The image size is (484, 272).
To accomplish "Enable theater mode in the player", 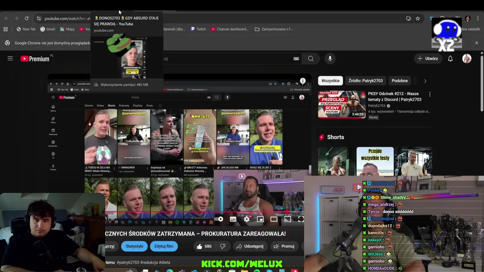I will 274,219.
